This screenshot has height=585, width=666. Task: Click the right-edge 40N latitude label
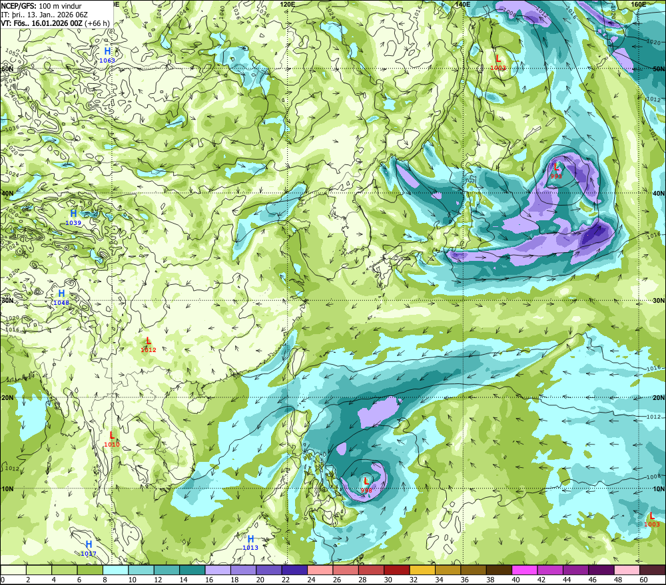pyautogui.click(x=659, y=193)
